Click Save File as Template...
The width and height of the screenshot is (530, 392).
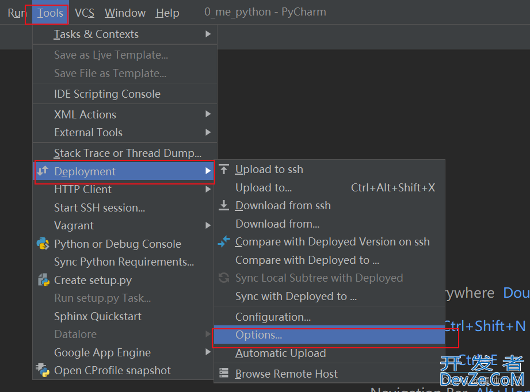click(x=125, y=73)
